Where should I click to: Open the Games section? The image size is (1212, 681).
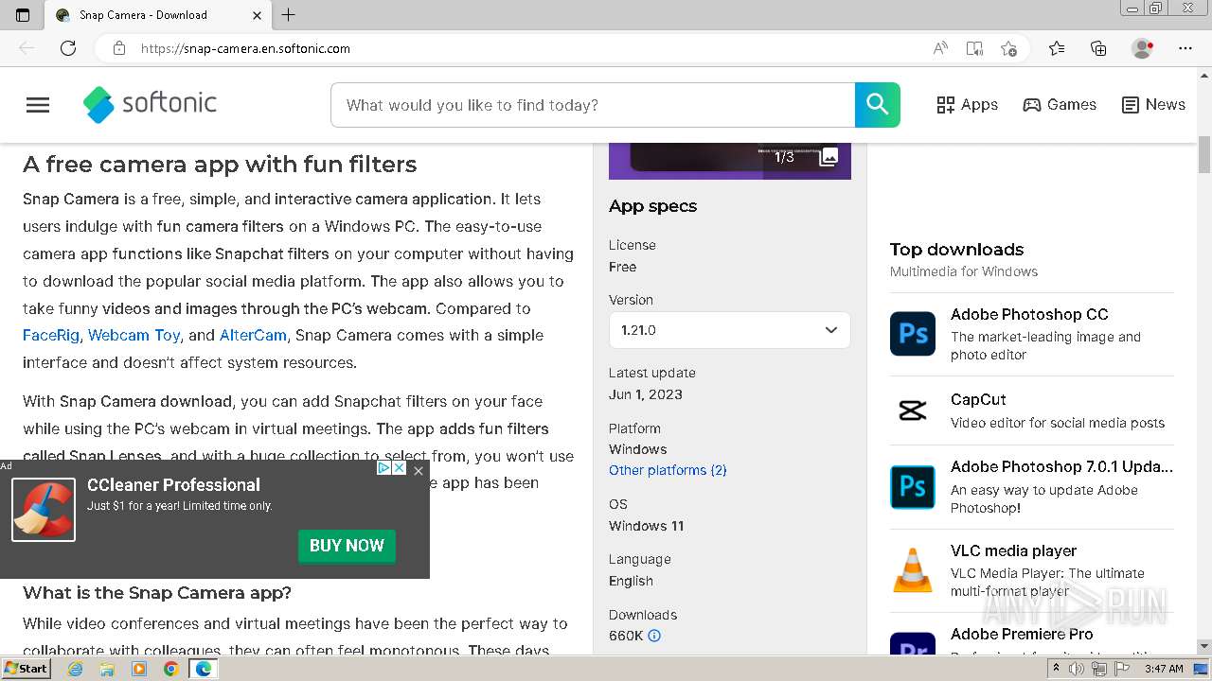point(1060,105)
